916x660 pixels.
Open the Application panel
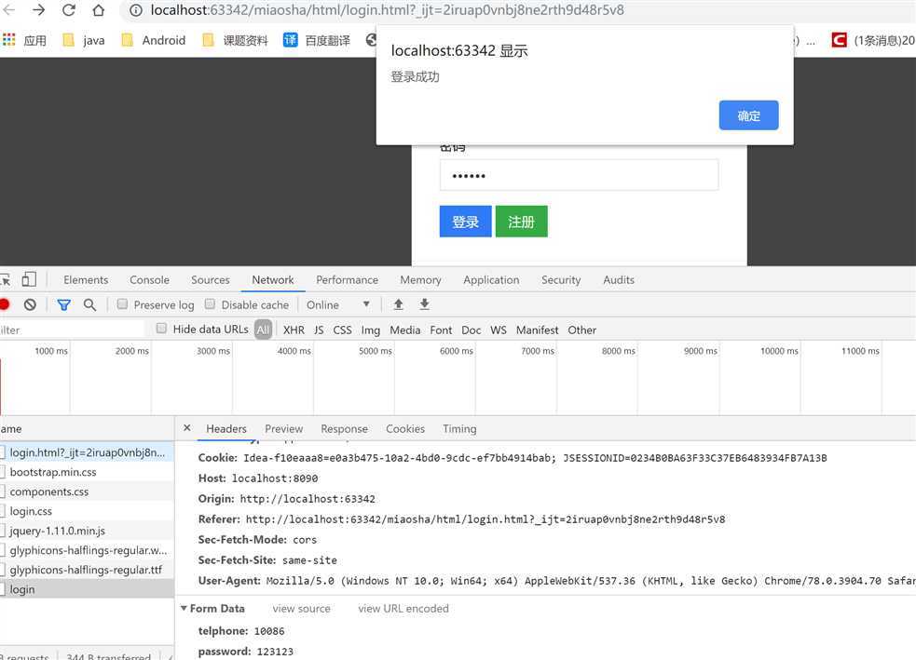[491, 279]
